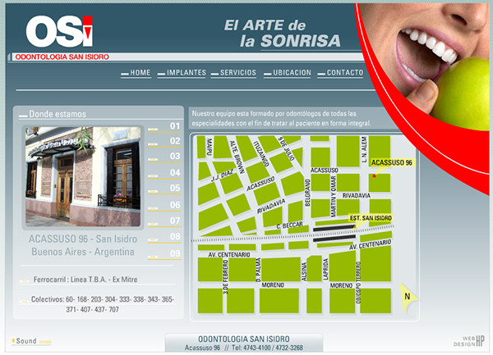Open the HOME menu item

tap(141, 73)
